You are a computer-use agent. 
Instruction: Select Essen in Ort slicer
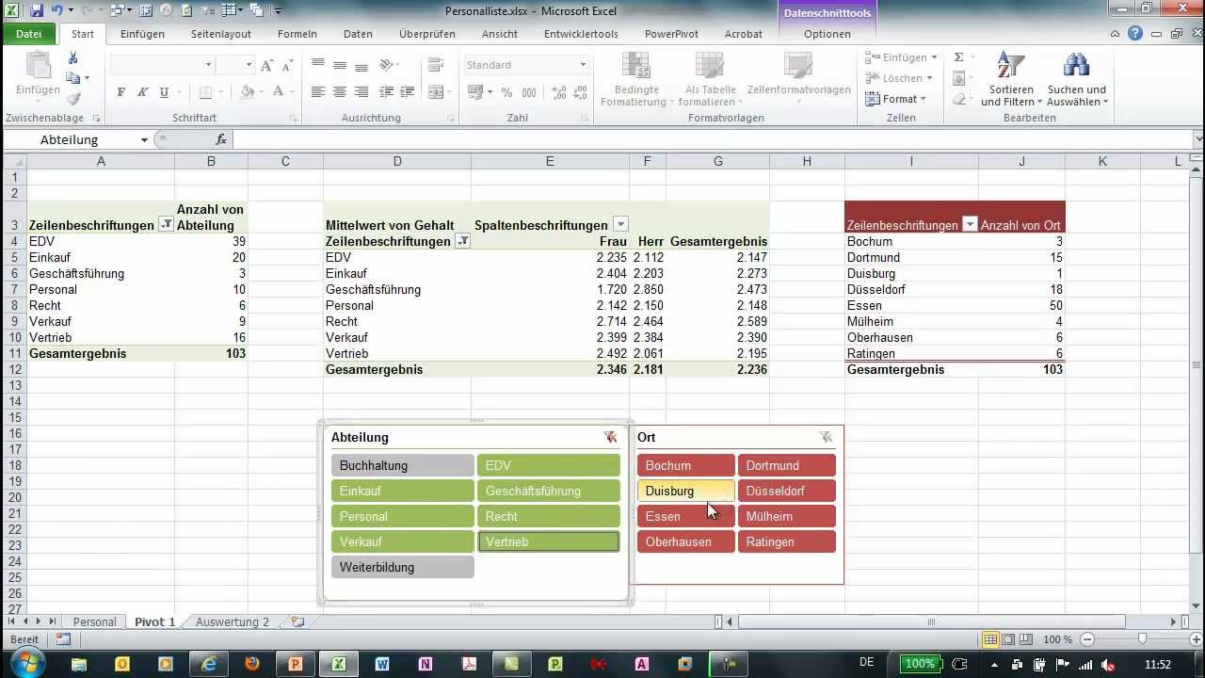tap(686, 516)
